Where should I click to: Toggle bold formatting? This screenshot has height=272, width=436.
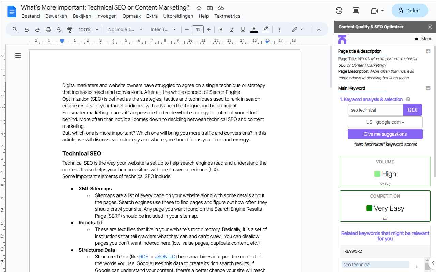point(221,29)
